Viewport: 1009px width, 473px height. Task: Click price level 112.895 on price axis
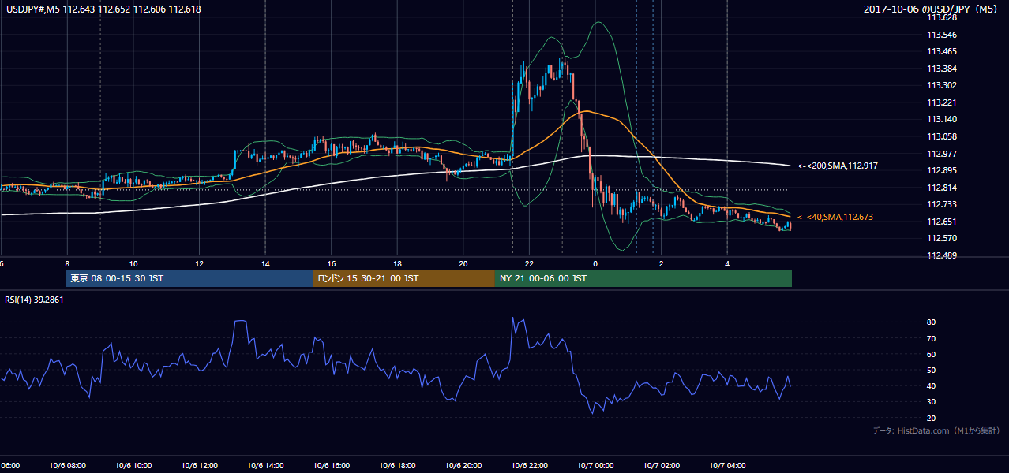click(x=942, y=170)
